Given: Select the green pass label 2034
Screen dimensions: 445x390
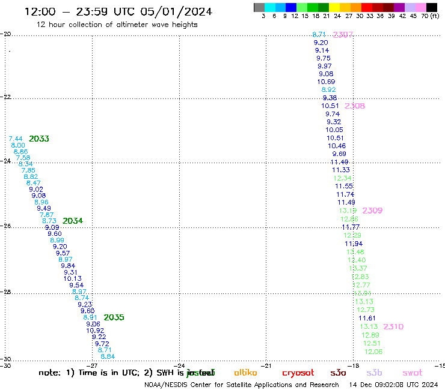Looking at the screenshot, I should click(73, 221).
